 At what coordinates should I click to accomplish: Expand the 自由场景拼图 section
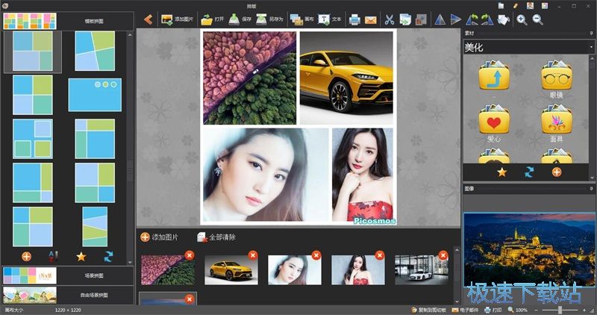tap(67, 295)
